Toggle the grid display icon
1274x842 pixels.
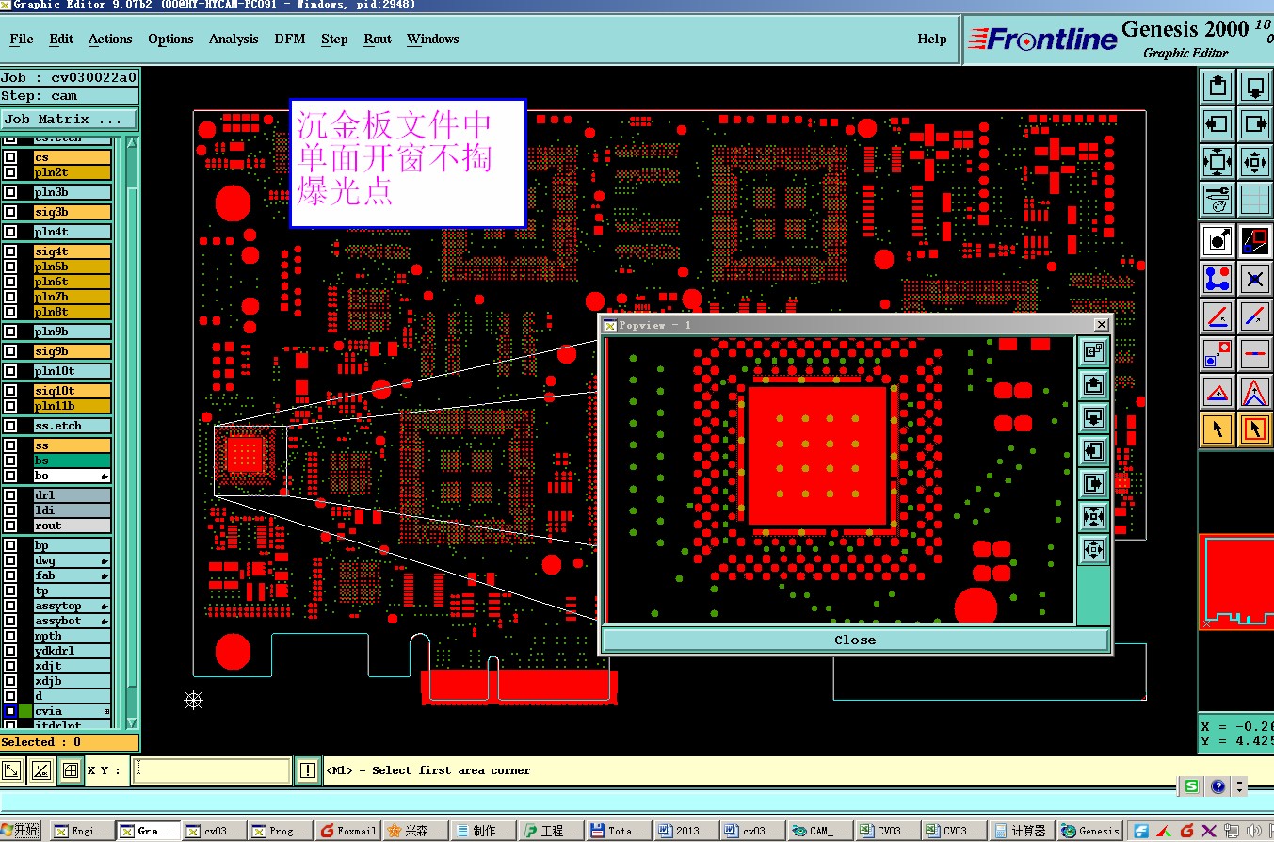pyautogui.click(x=1254, y=199)
